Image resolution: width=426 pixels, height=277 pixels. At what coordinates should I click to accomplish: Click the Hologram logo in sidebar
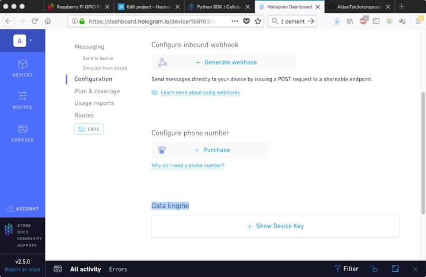point(9,230)
